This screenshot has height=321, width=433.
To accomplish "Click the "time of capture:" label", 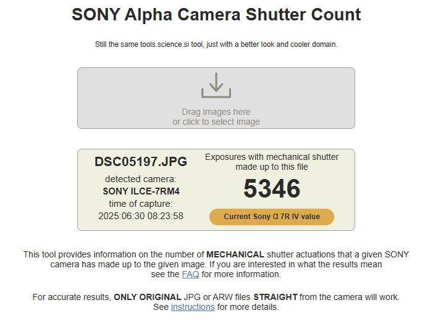I will [141, 204].
